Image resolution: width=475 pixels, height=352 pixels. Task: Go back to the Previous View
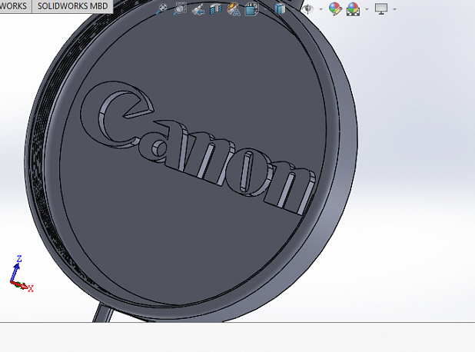(198, 9)
